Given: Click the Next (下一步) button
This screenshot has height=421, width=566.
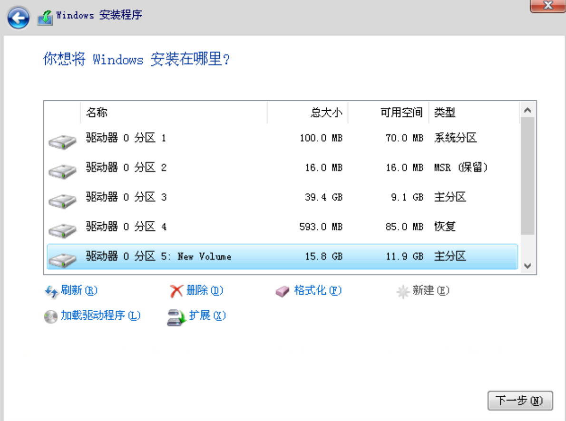Looking at the screenshot, I should [x=520, y=401].
